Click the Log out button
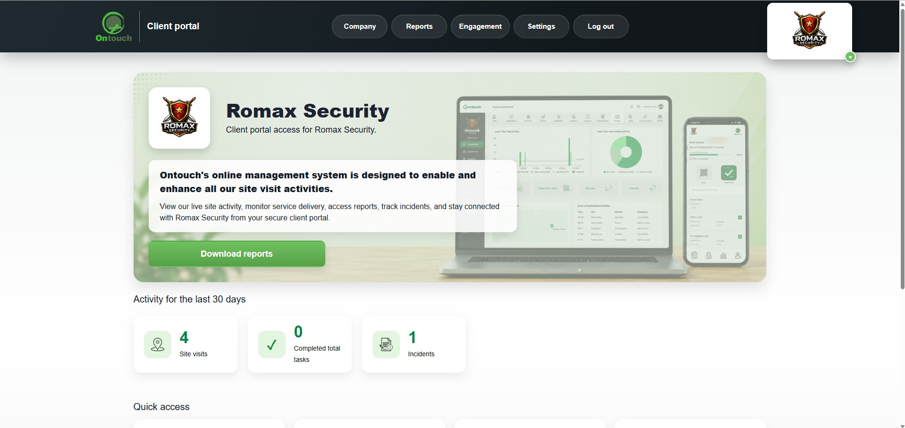 [x=601, y=26]
